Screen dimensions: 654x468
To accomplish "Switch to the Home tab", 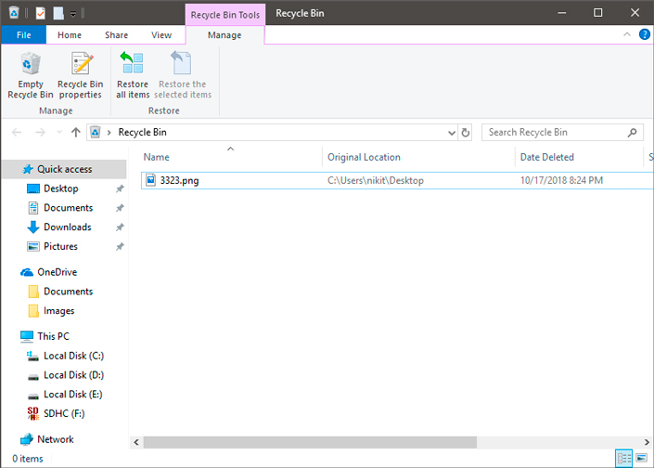I will pyautogui.click(x=70, y=35).
